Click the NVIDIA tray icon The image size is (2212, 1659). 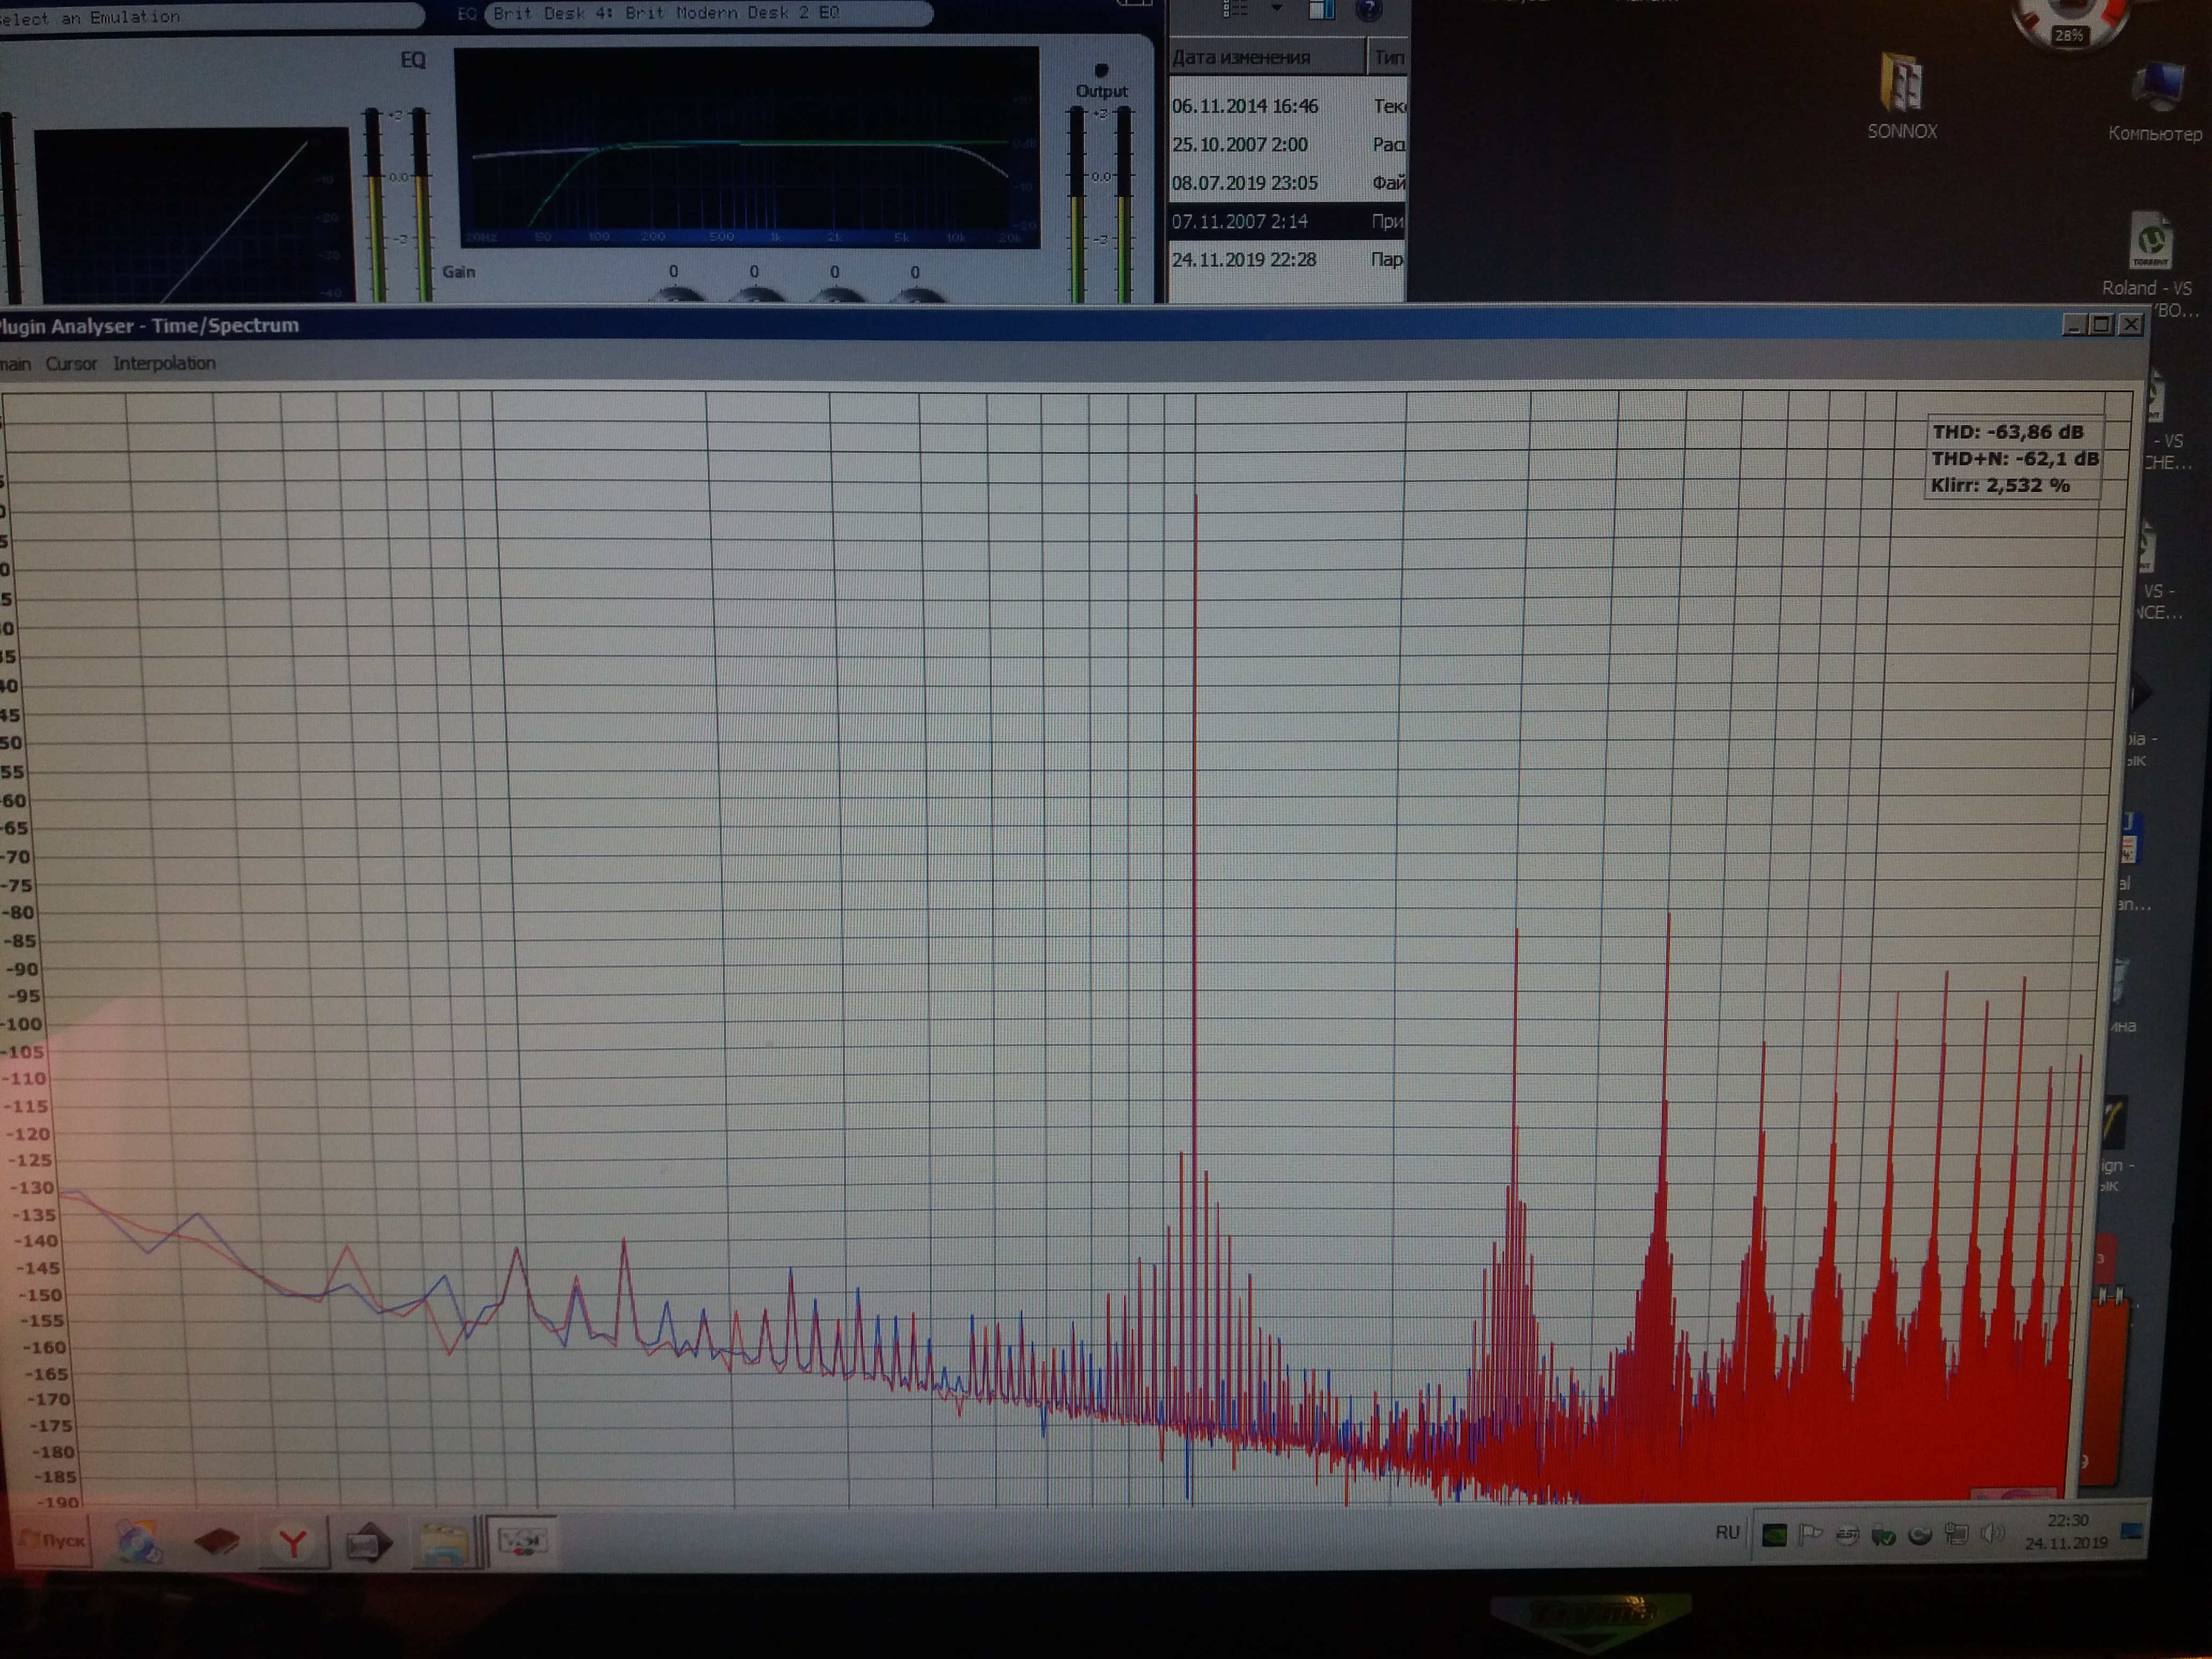tap(1774, 1535)
